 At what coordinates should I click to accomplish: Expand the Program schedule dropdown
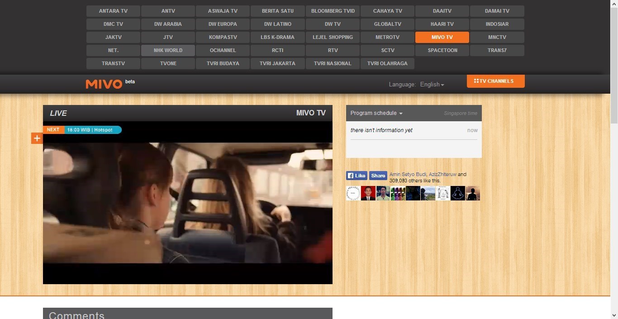pyautogui.click(x=376, y=113)
